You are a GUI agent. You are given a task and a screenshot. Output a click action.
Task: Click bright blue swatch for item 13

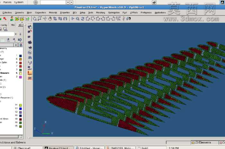tap(21, 109)
